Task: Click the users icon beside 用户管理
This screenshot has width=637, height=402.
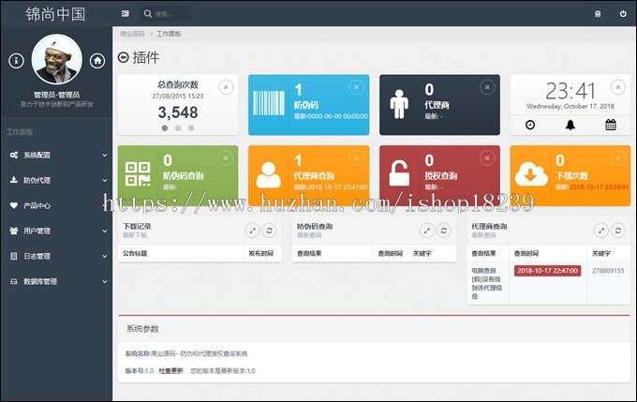Action: point(14,231)
